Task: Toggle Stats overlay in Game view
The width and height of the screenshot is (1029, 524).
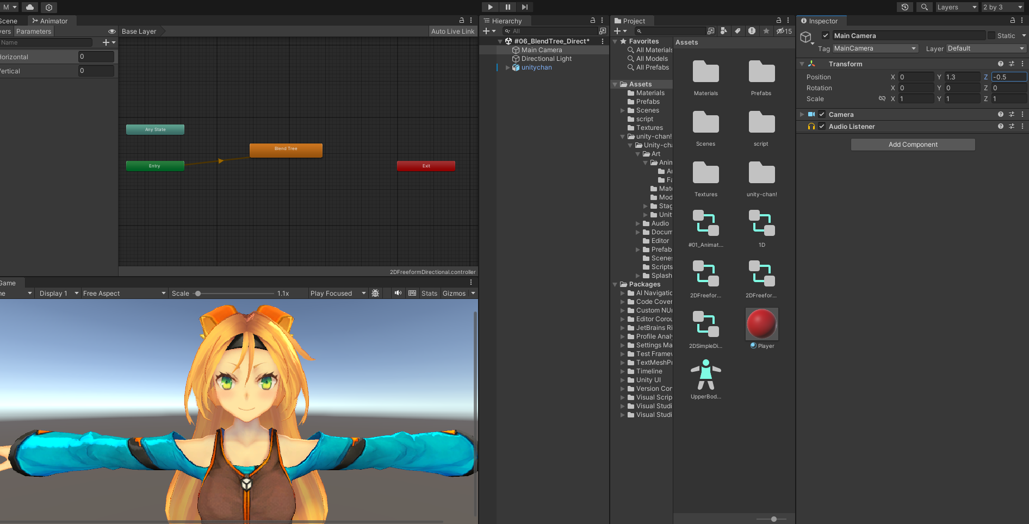Action: tap(429, 293)
